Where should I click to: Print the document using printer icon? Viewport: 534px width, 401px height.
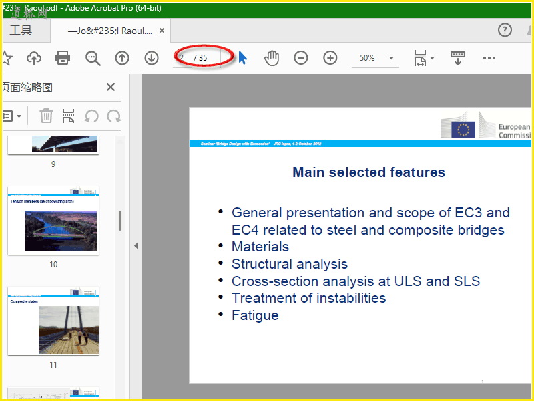tap(63, 58)
